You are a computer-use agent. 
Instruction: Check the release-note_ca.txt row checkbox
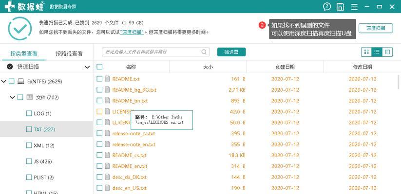pos(99,133)
